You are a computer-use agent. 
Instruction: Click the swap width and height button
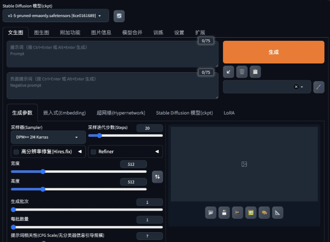tap(158, 176)
